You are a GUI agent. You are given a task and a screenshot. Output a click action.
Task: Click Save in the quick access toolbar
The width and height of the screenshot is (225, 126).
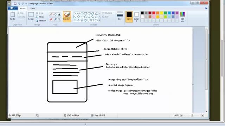[x=15, y=3]
